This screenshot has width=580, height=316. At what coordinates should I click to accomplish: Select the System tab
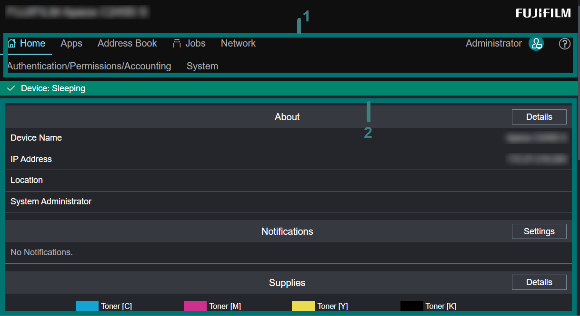pyautogui.click(x=202, y=66)
